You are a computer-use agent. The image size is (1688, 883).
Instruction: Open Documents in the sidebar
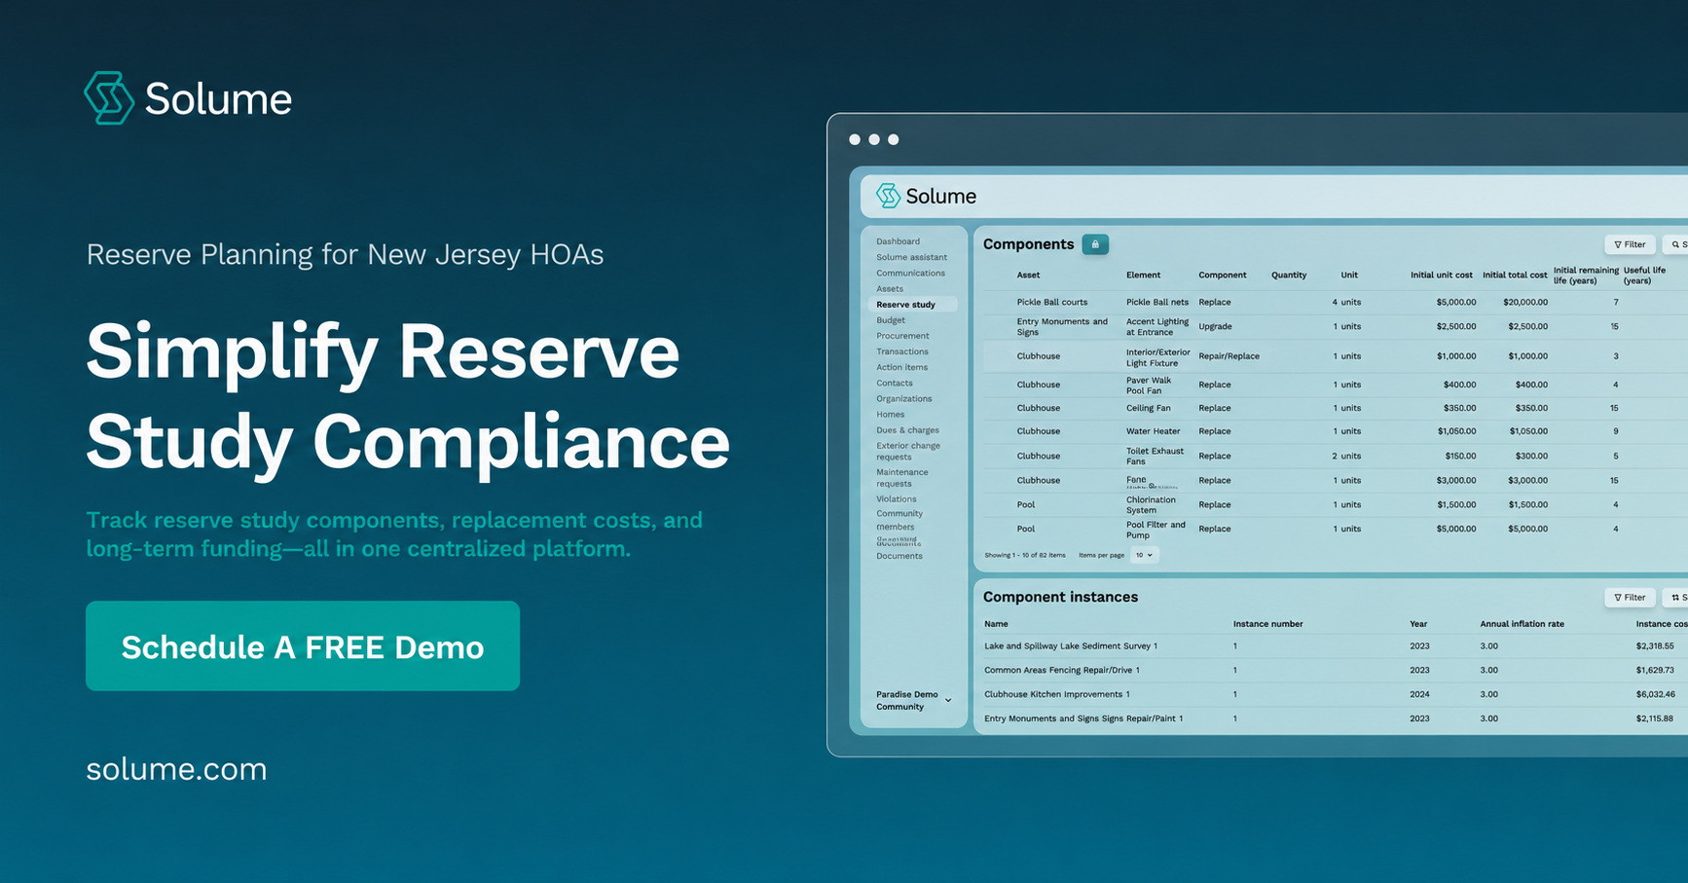[x=899, y=556]
